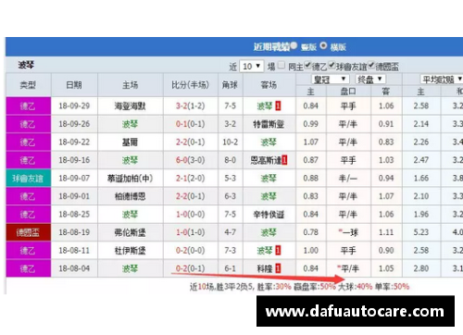Open the 2-1(2-0) score link
Screen dimensions: 463x335
(x=191, y=178)
